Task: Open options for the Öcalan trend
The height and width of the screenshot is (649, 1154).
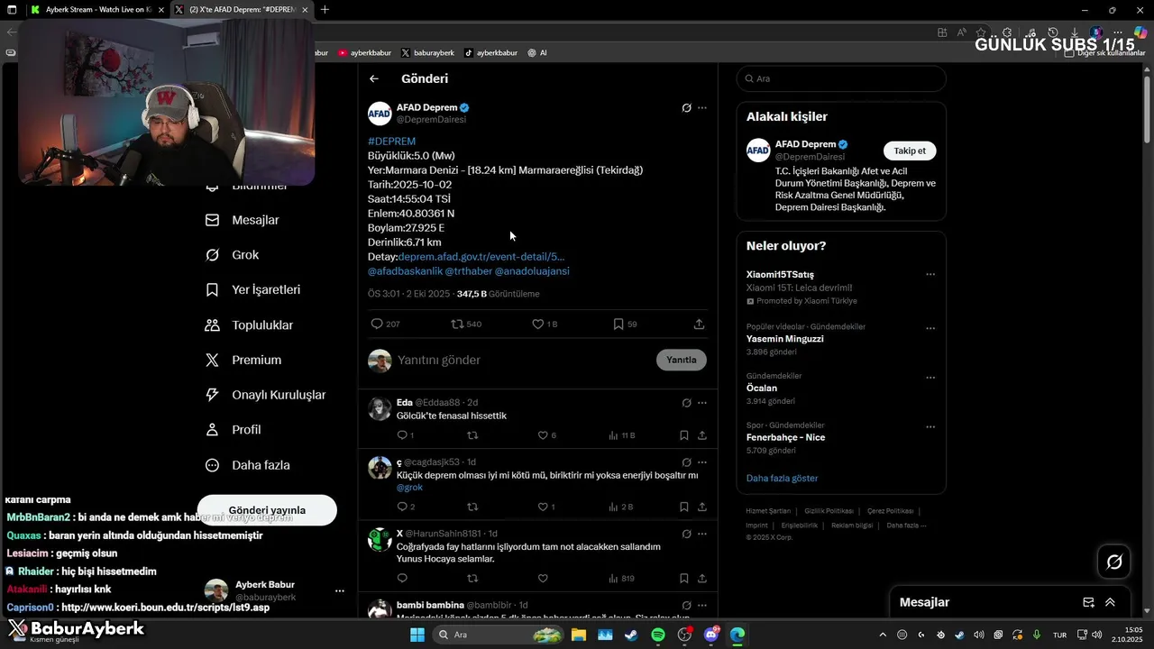Action: pyautogui.click(x=930, y=378)
